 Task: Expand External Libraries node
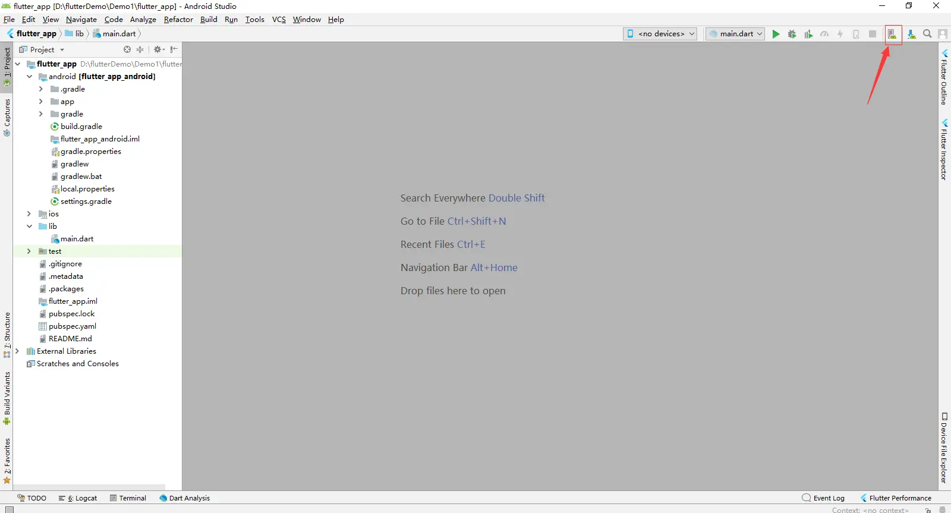click(17, 351)
